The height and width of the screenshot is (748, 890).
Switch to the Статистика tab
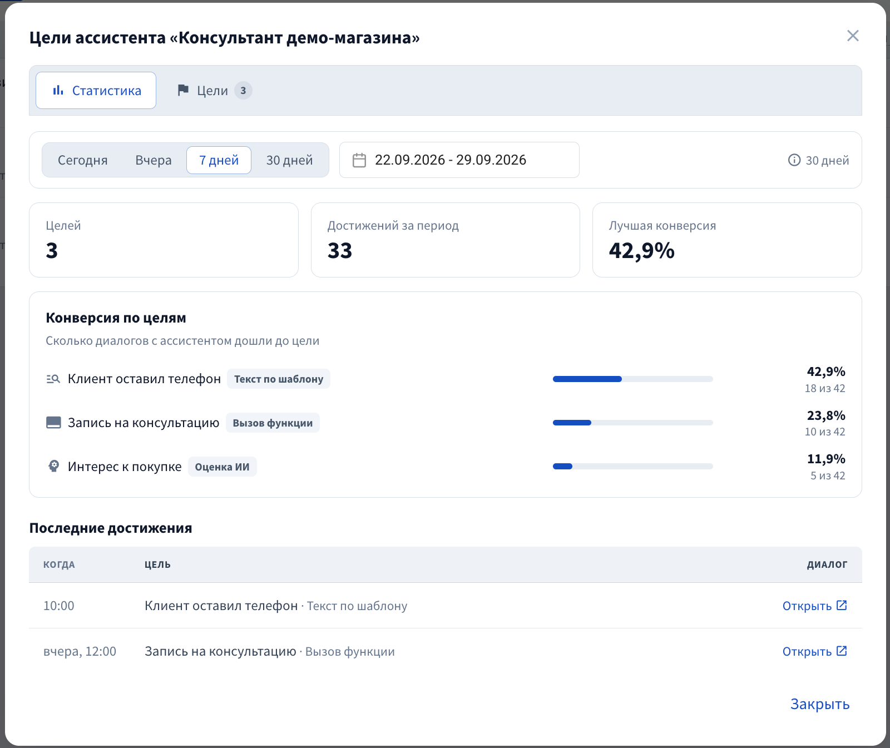pyautogui.click(x=96, y=90)
